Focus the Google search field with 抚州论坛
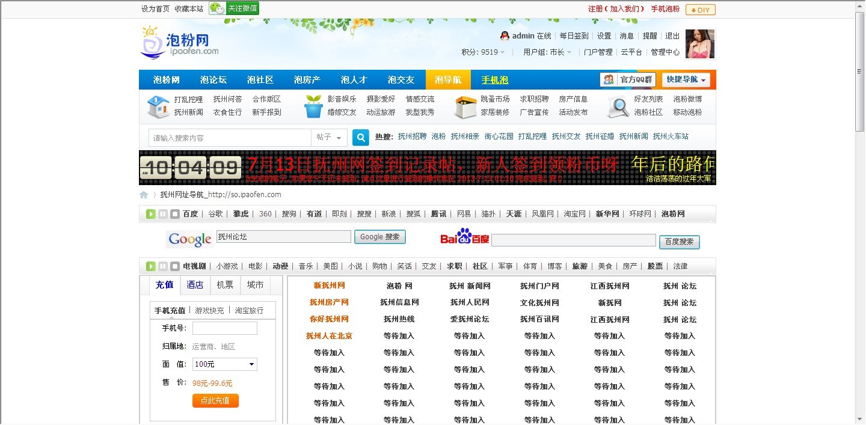This screenshot has height=425, width=866. (283, 237)
